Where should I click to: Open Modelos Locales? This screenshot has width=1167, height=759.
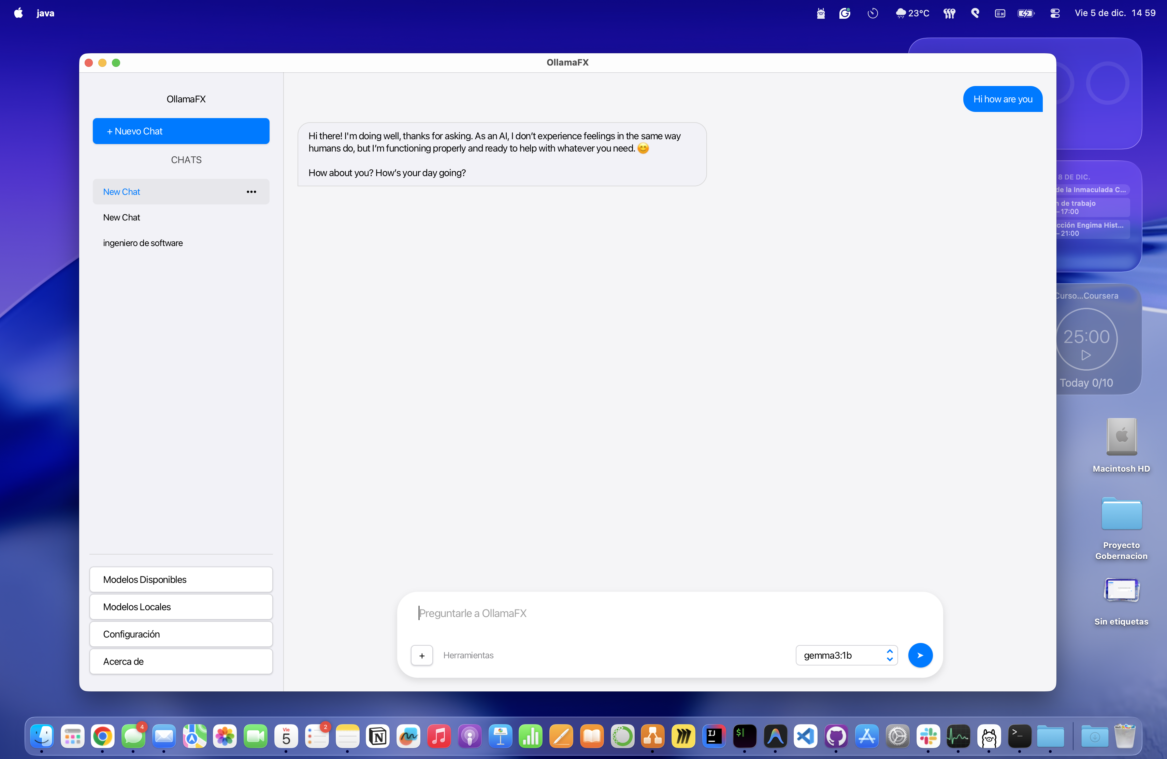point(181,607)
